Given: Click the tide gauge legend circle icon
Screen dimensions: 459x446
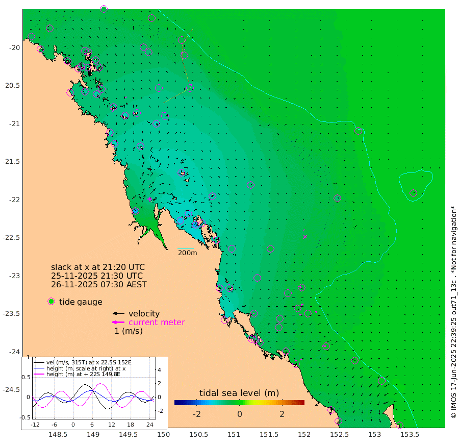Looking at the screenshot, I should pyautogui.click(x=51, y=302).
